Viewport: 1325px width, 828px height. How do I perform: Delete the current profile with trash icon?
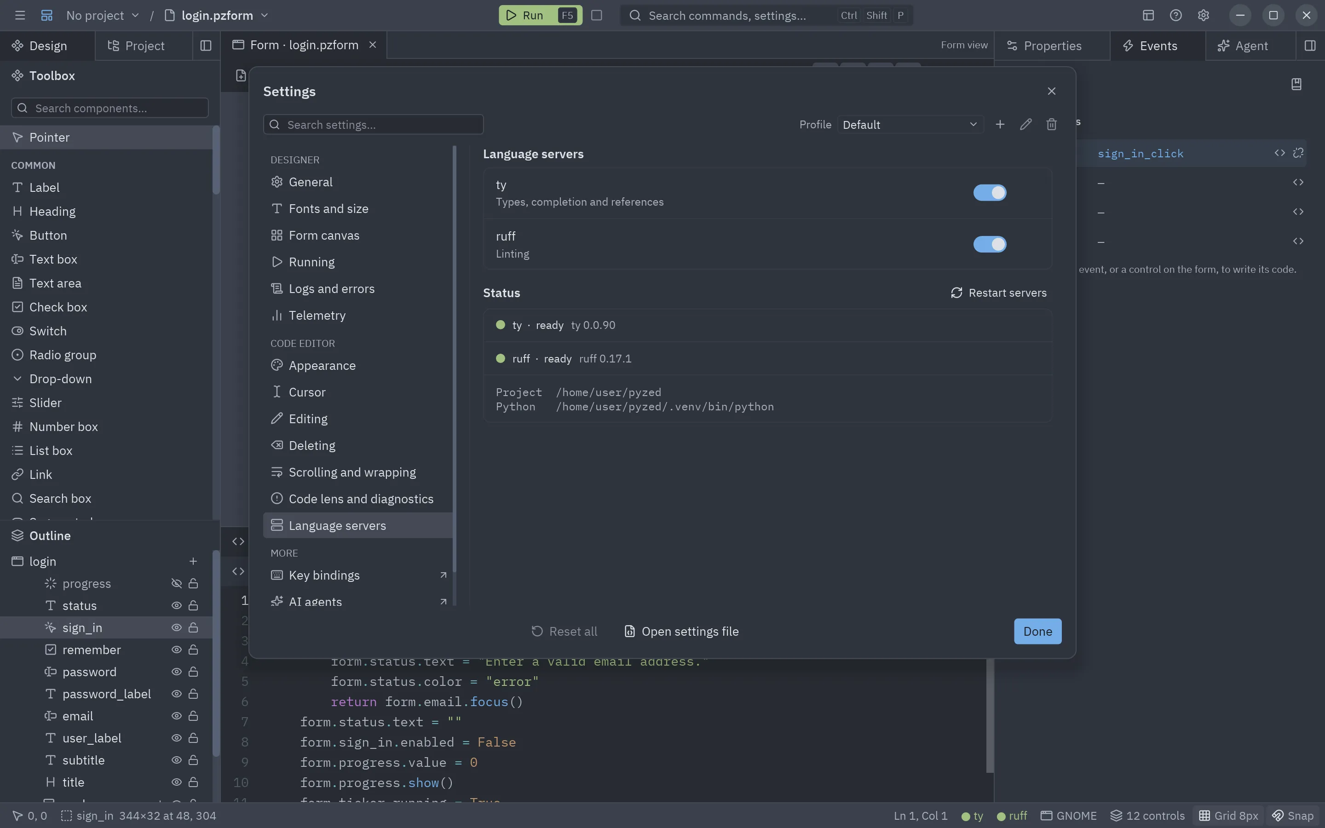[x=1051, y=124]
